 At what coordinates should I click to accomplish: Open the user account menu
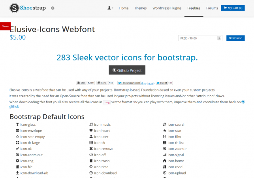[110, 8]
